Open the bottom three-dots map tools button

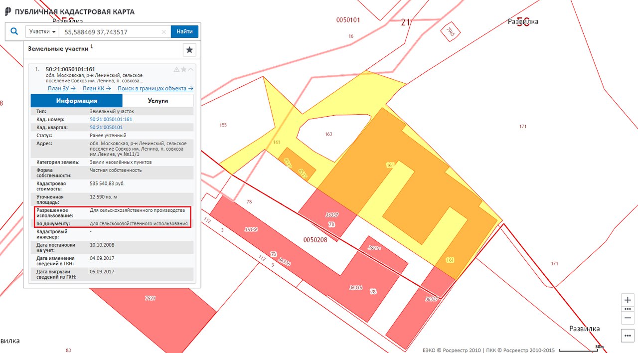point(628,336)
